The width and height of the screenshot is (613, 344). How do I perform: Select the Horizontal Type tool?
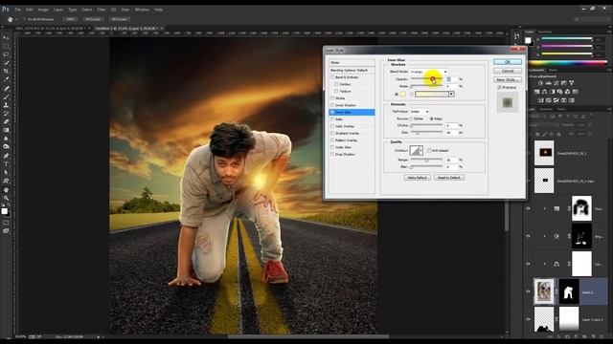pos(6,163)
